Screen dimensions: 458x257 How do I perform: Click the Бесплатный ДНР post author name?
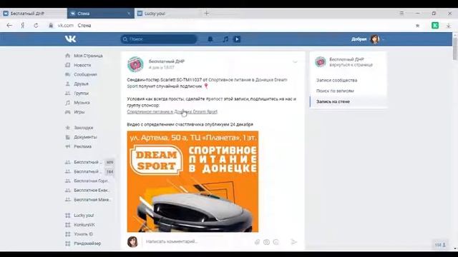click(167, 61)
